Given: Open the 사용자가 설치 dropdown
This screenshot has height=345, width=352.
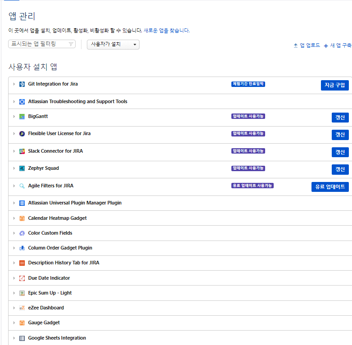Looking at the screenshot, I should (113, 45).
